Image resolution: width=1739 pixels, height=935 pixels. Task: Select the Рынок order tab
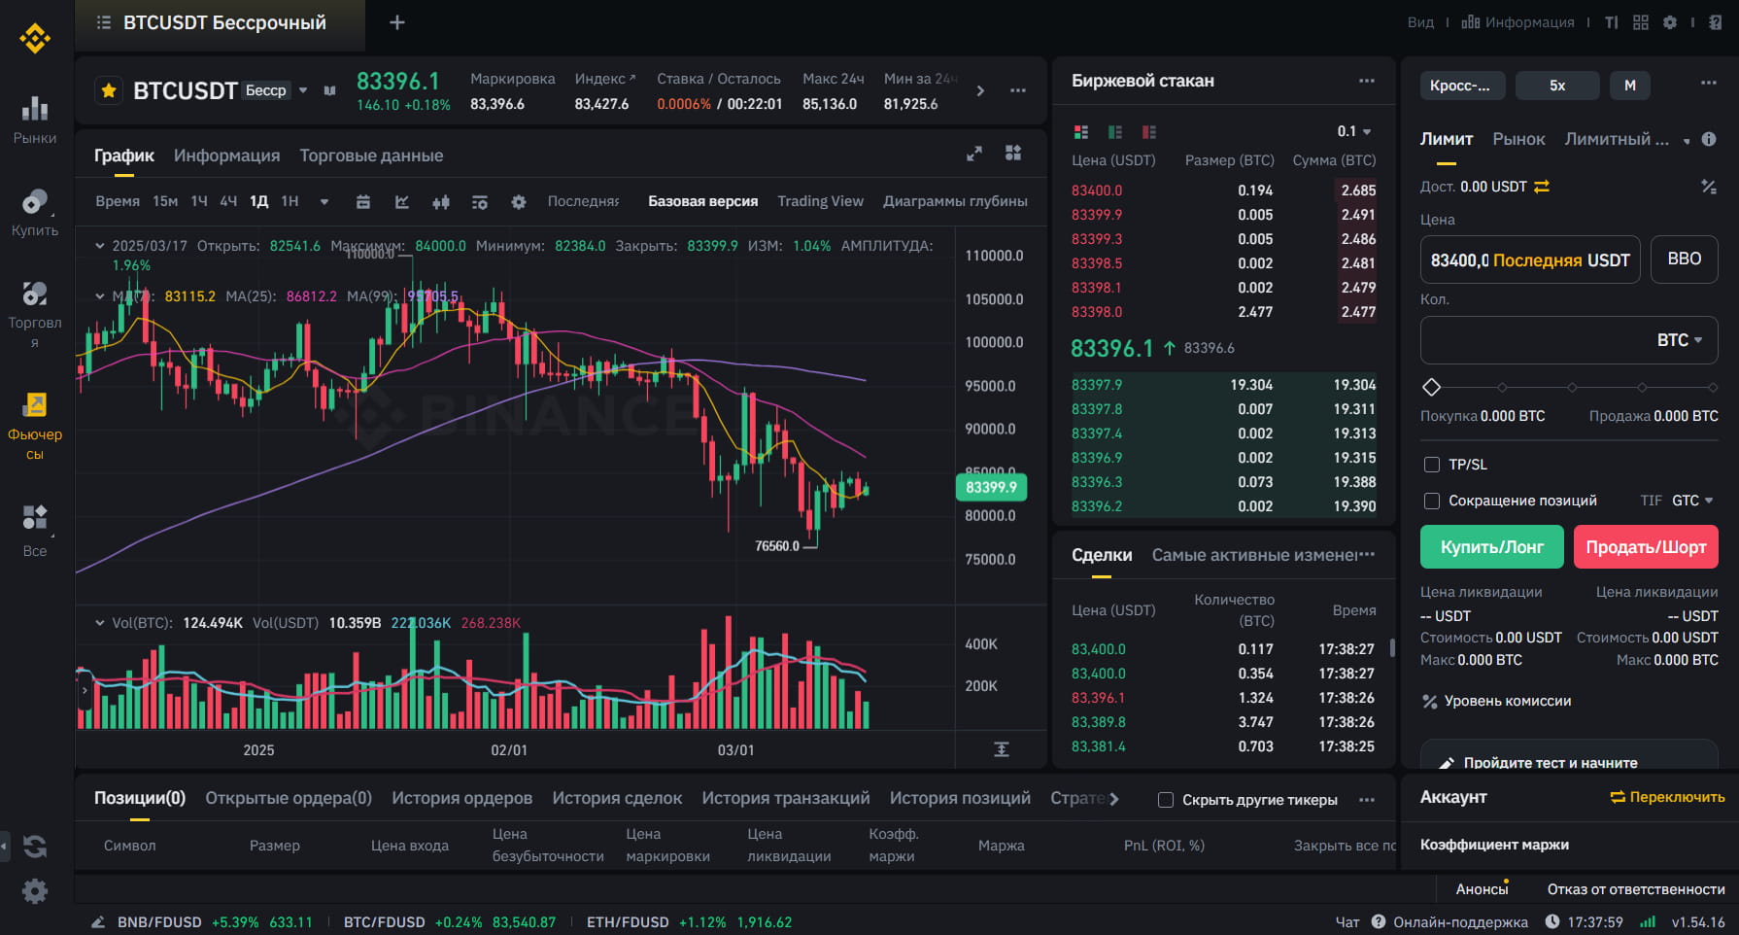tap(1518, 139)
